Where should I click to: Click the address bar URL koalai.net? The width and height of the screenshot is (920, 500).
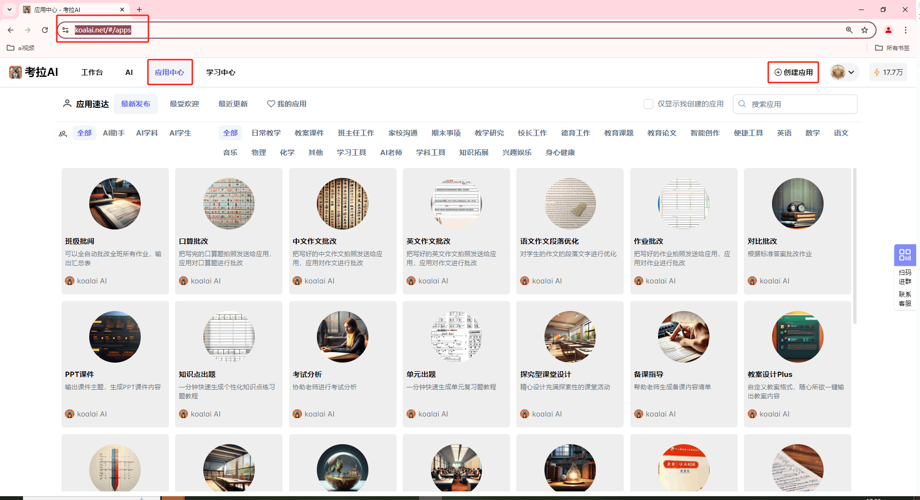[x=103, y=30]
